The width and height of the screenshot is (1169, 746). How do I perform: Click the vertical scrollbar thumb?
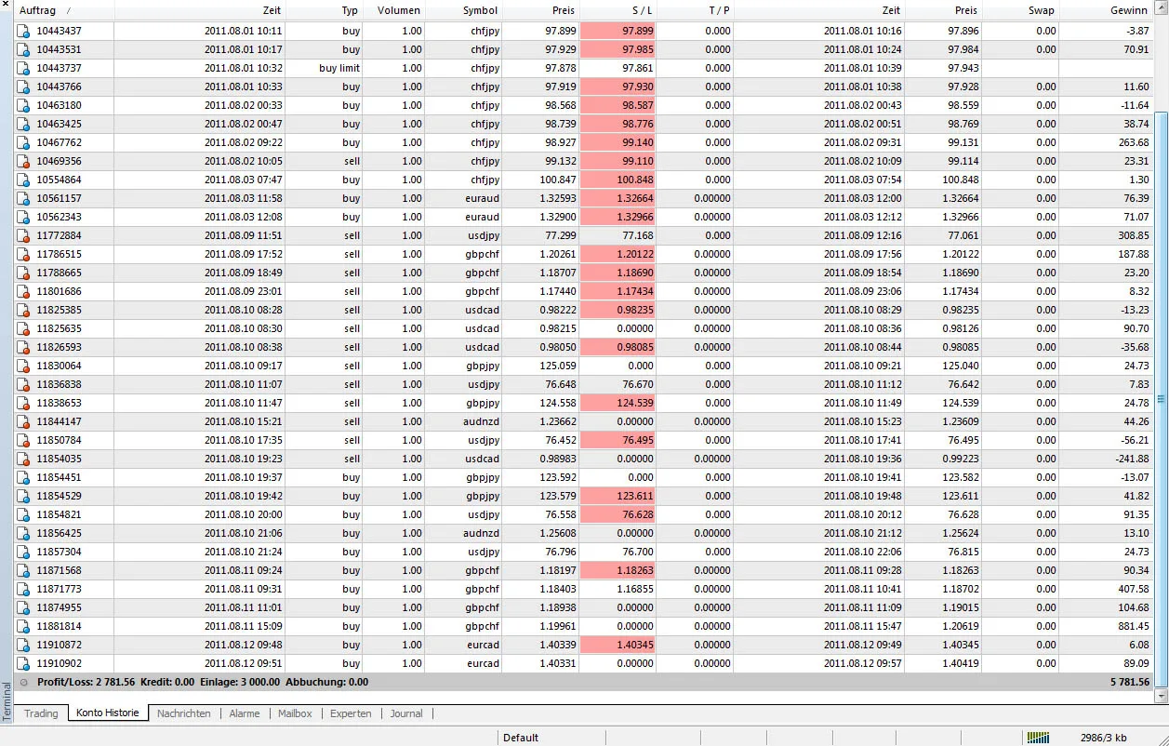1161,398
